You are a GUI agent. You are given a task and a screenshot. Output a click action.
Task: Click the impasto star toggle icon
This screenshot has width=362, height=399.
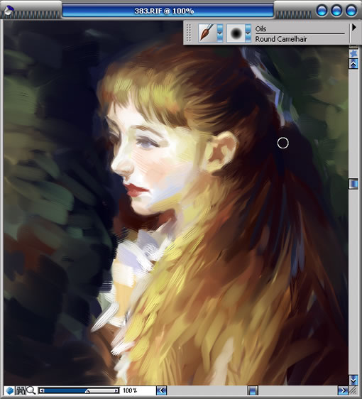click(x=353, y=53)
